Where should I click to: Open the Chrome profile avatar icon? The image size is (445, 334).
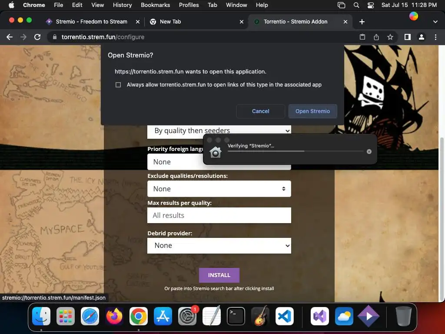422,37
